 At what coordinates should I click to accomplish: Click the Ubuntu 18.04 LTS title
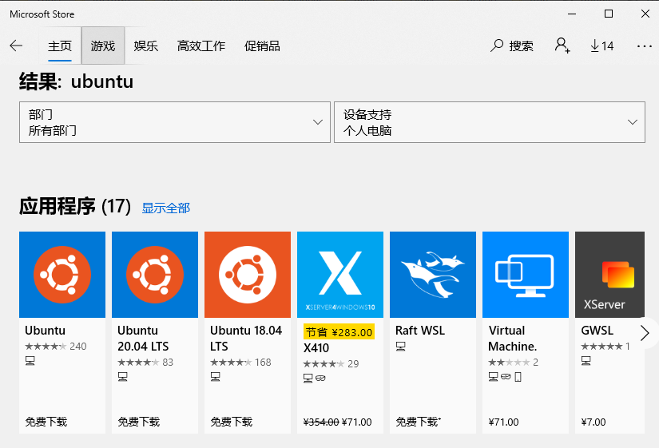(246, 339)
